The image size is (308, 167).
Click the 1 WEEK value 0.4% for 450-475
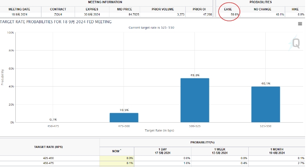click(x=244, y=163)
